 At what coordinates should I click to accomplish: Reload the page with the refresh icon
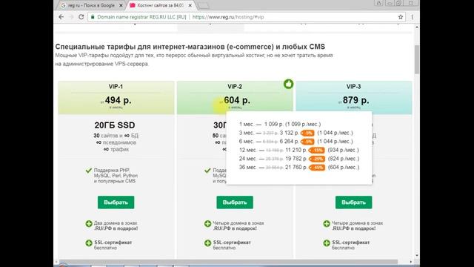81,17
